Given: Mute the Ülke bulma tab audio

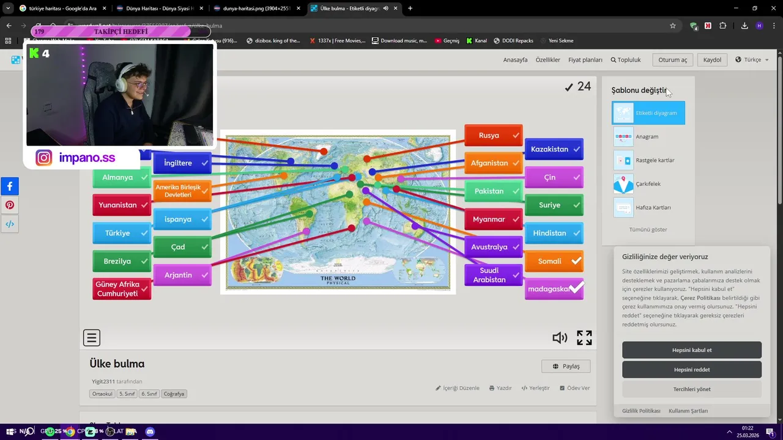Looking at the screenshot, I should (386, 9).
